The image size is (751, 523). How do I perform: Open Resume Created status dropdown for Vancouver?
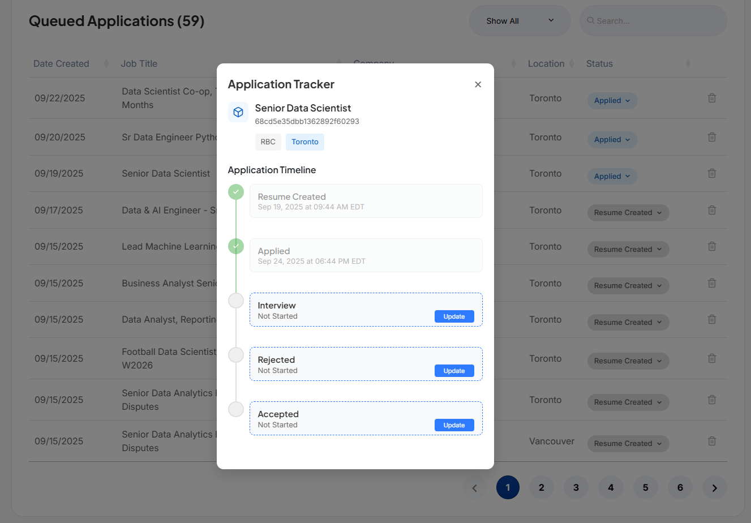click(628, 444)
